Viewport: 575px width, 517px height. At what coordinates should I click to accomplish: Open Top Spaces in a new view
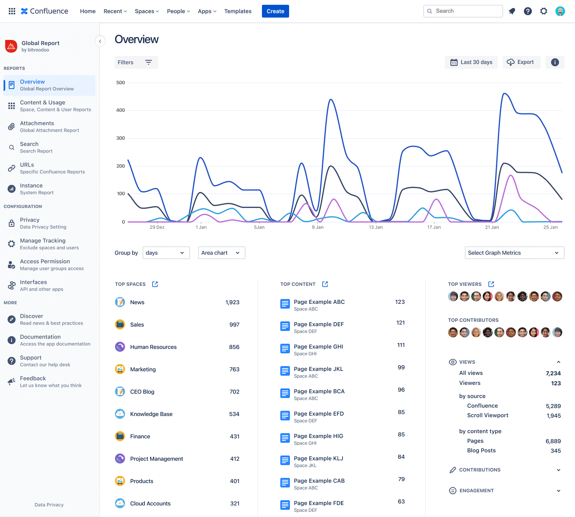coord(155,284)
